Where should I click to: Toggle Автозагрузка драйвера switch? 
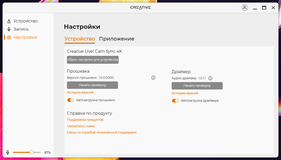(175, 101)
